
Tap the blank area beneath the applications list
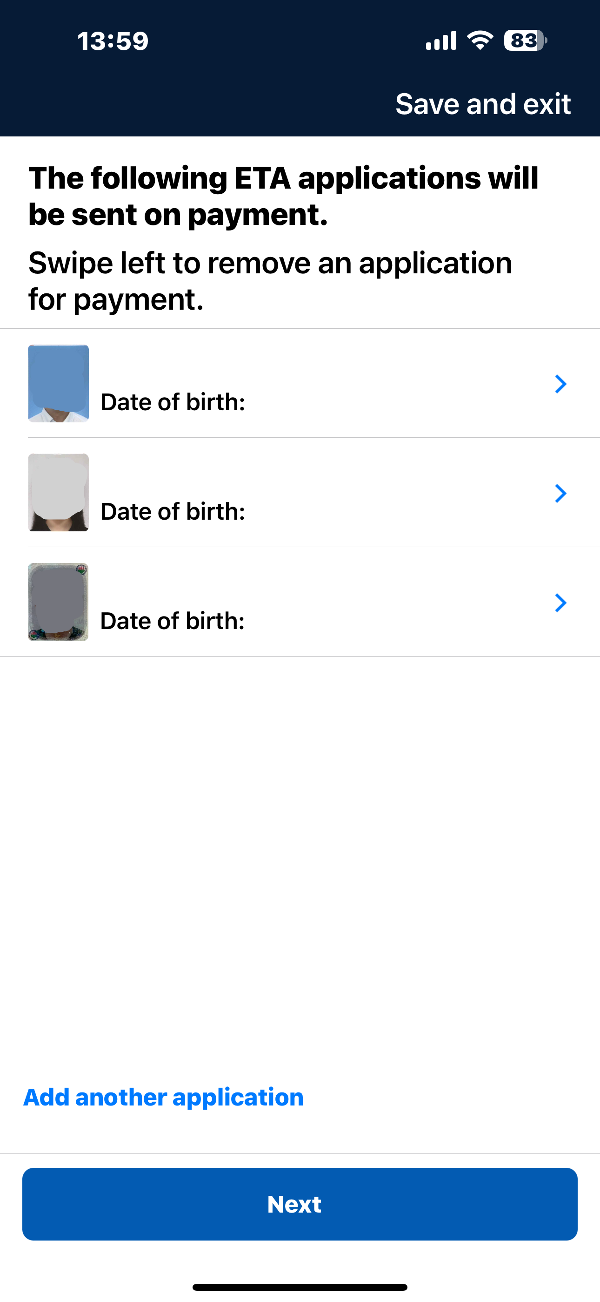[300, 859]
